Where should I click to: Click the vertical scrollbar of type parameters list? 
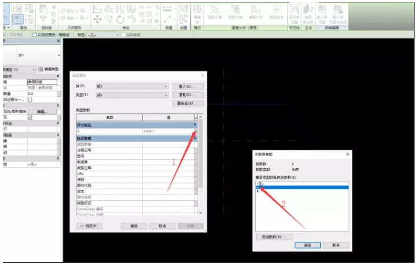pos(200,165)
